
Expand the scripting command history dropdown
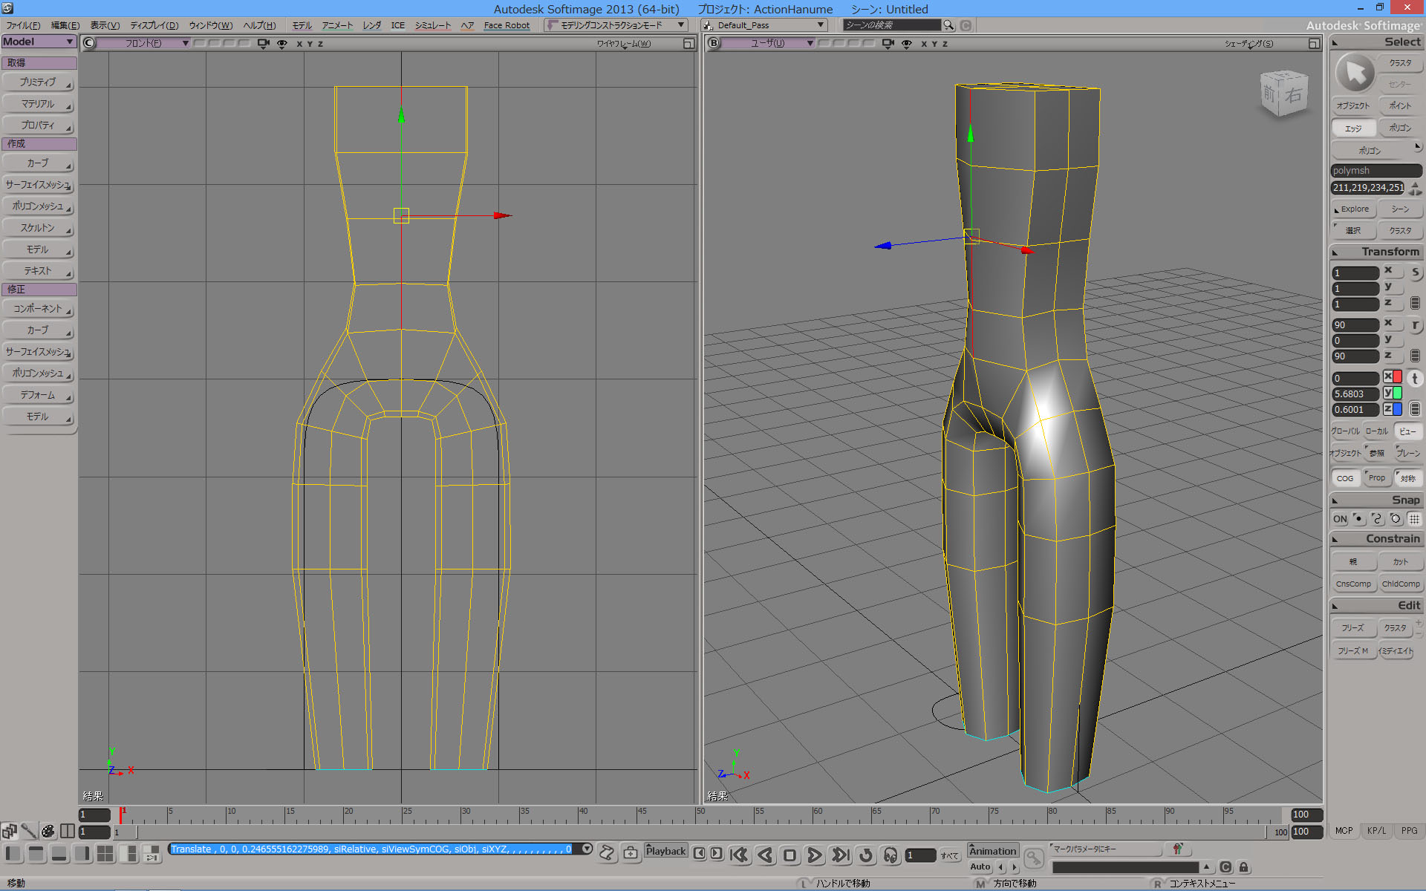[586, 849]
